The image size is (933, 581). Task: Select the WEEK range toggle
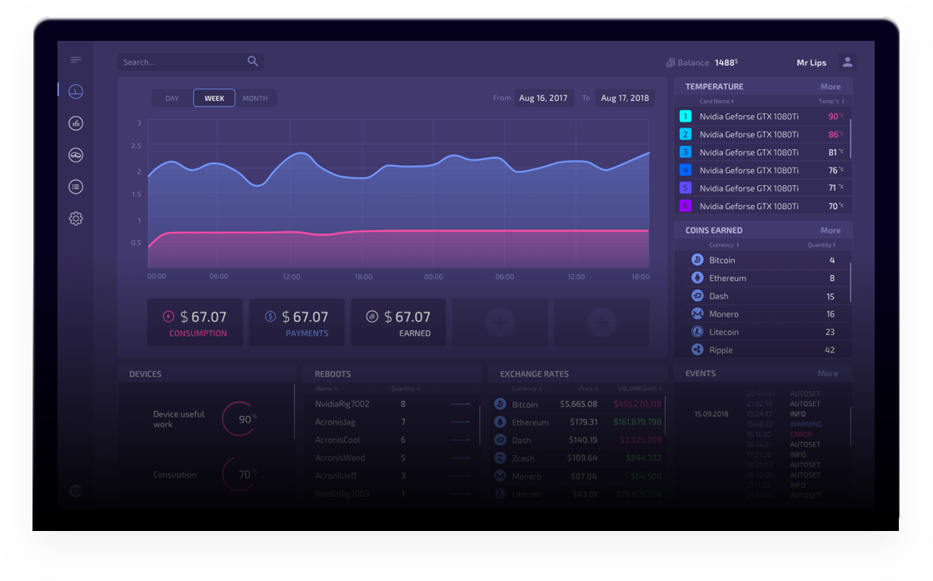coord(214,98)
